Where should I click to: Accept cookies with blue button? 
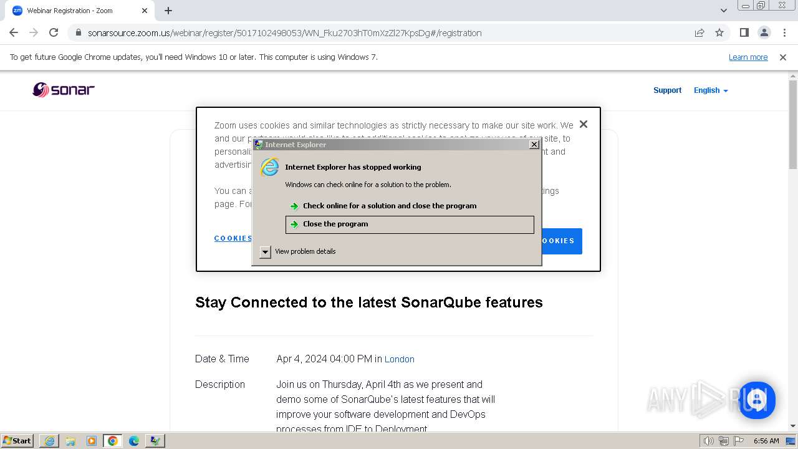point(561,241)
